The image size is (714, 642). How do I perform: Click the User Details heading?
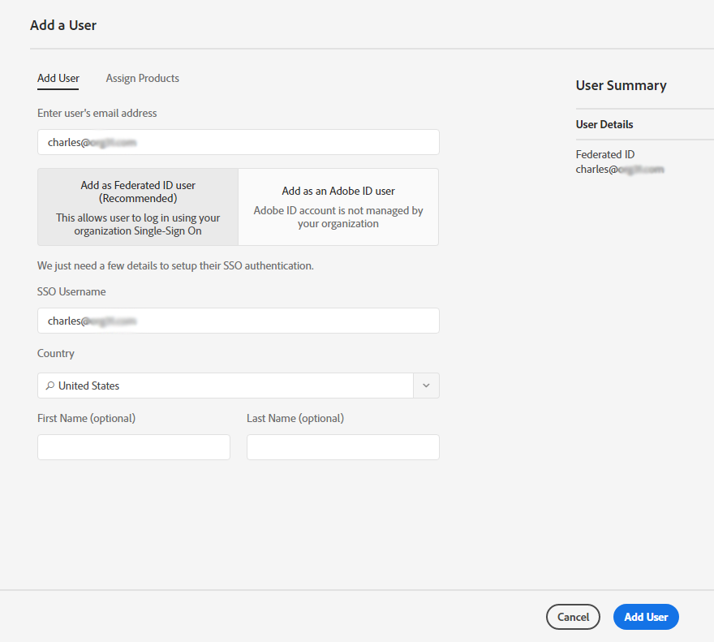tap(604, 124)
